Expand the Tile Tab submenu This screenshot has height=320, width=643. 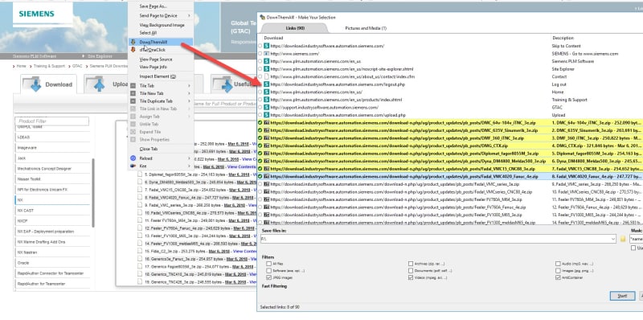[189, 86]
